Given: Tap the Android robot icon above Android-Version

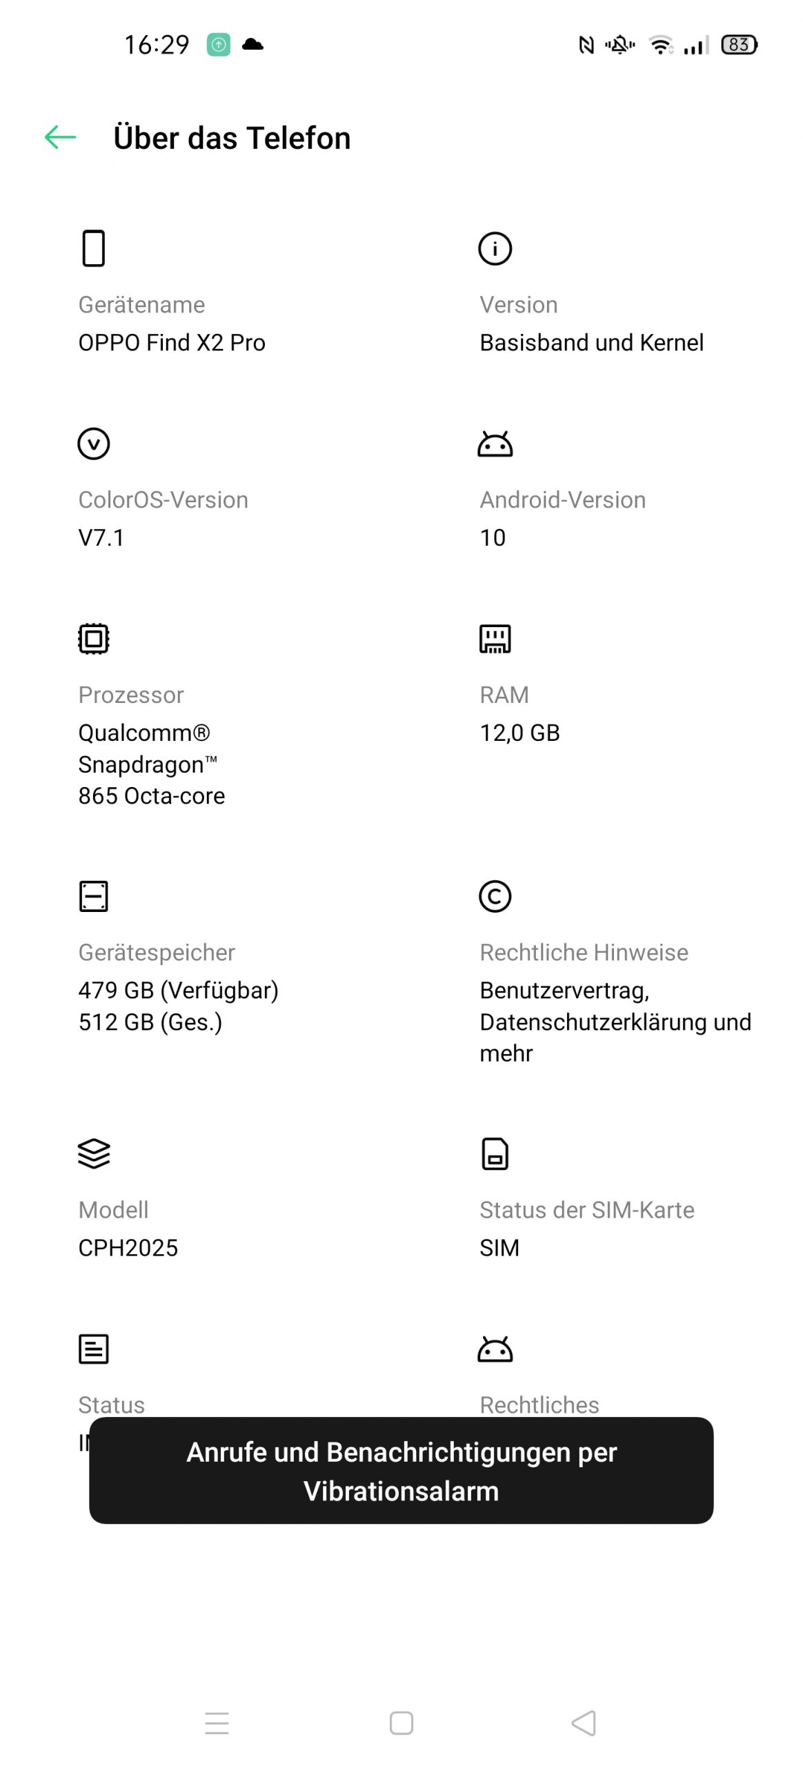Looking at the screenshot, I should pyautogui.click(x=495, y=444).
